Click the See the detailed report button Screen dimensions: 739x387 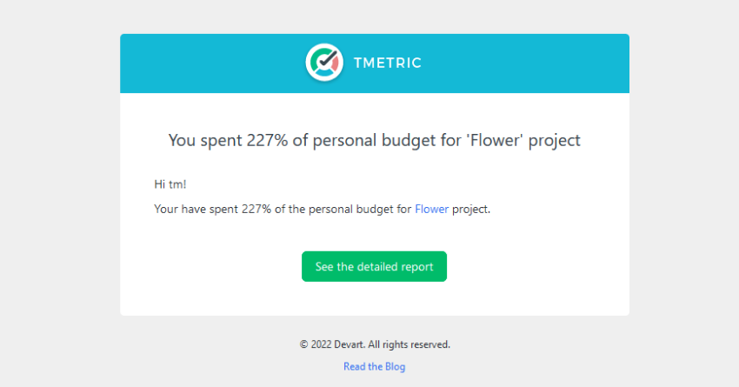[374, 266]
